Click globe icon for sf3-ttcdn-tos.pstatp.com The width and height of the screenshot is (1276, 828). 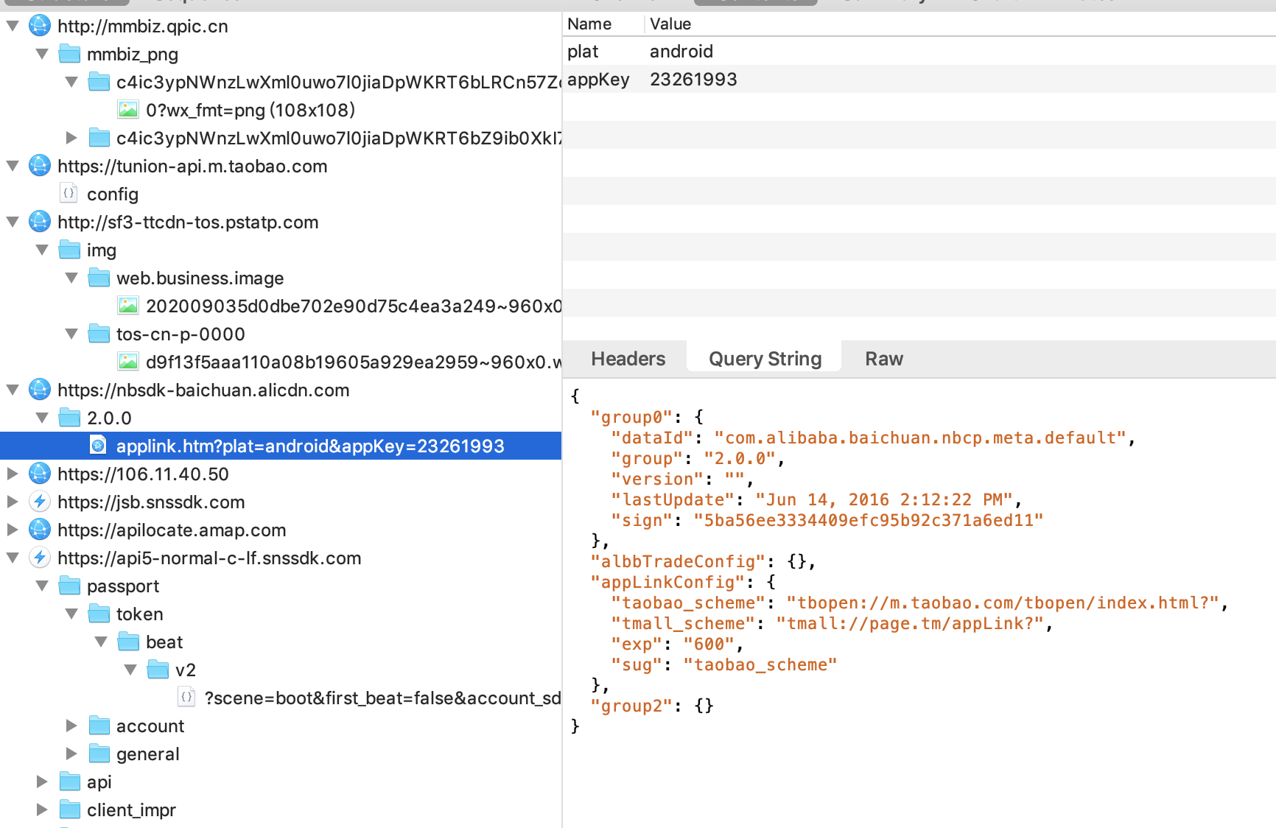coord(40,222)
